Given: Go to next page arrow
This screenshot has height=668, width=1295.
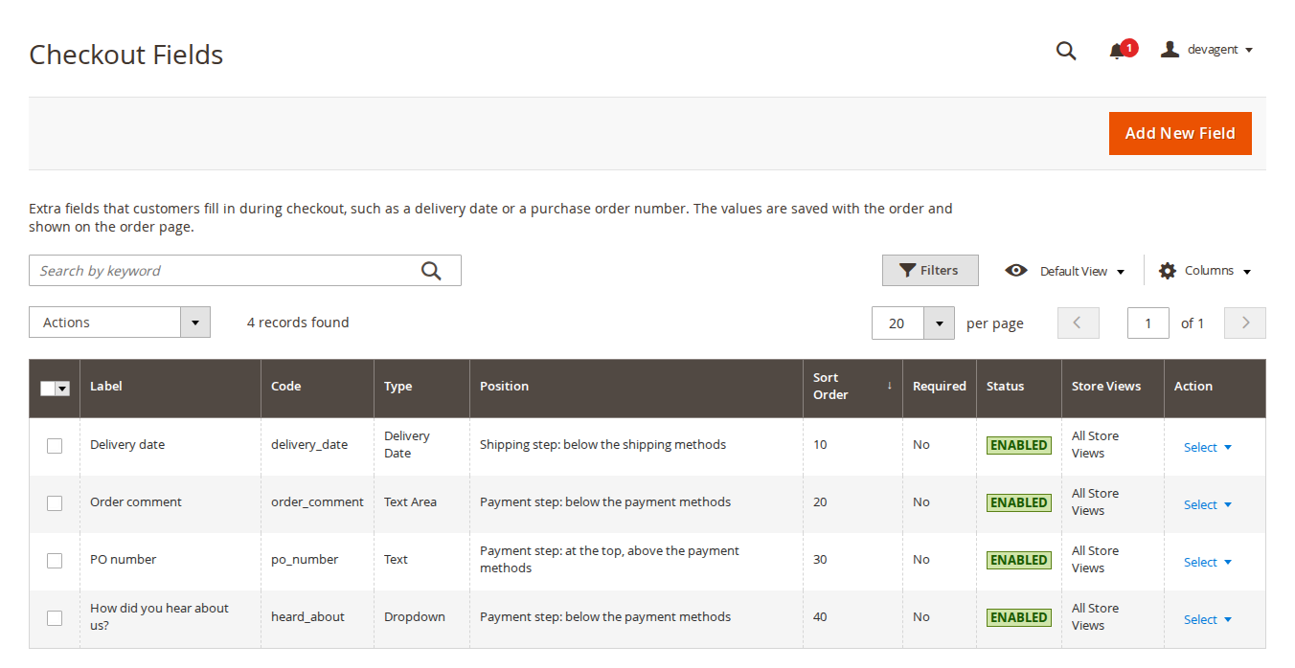Looking at the screenshot, I should tap(1245, 323).
